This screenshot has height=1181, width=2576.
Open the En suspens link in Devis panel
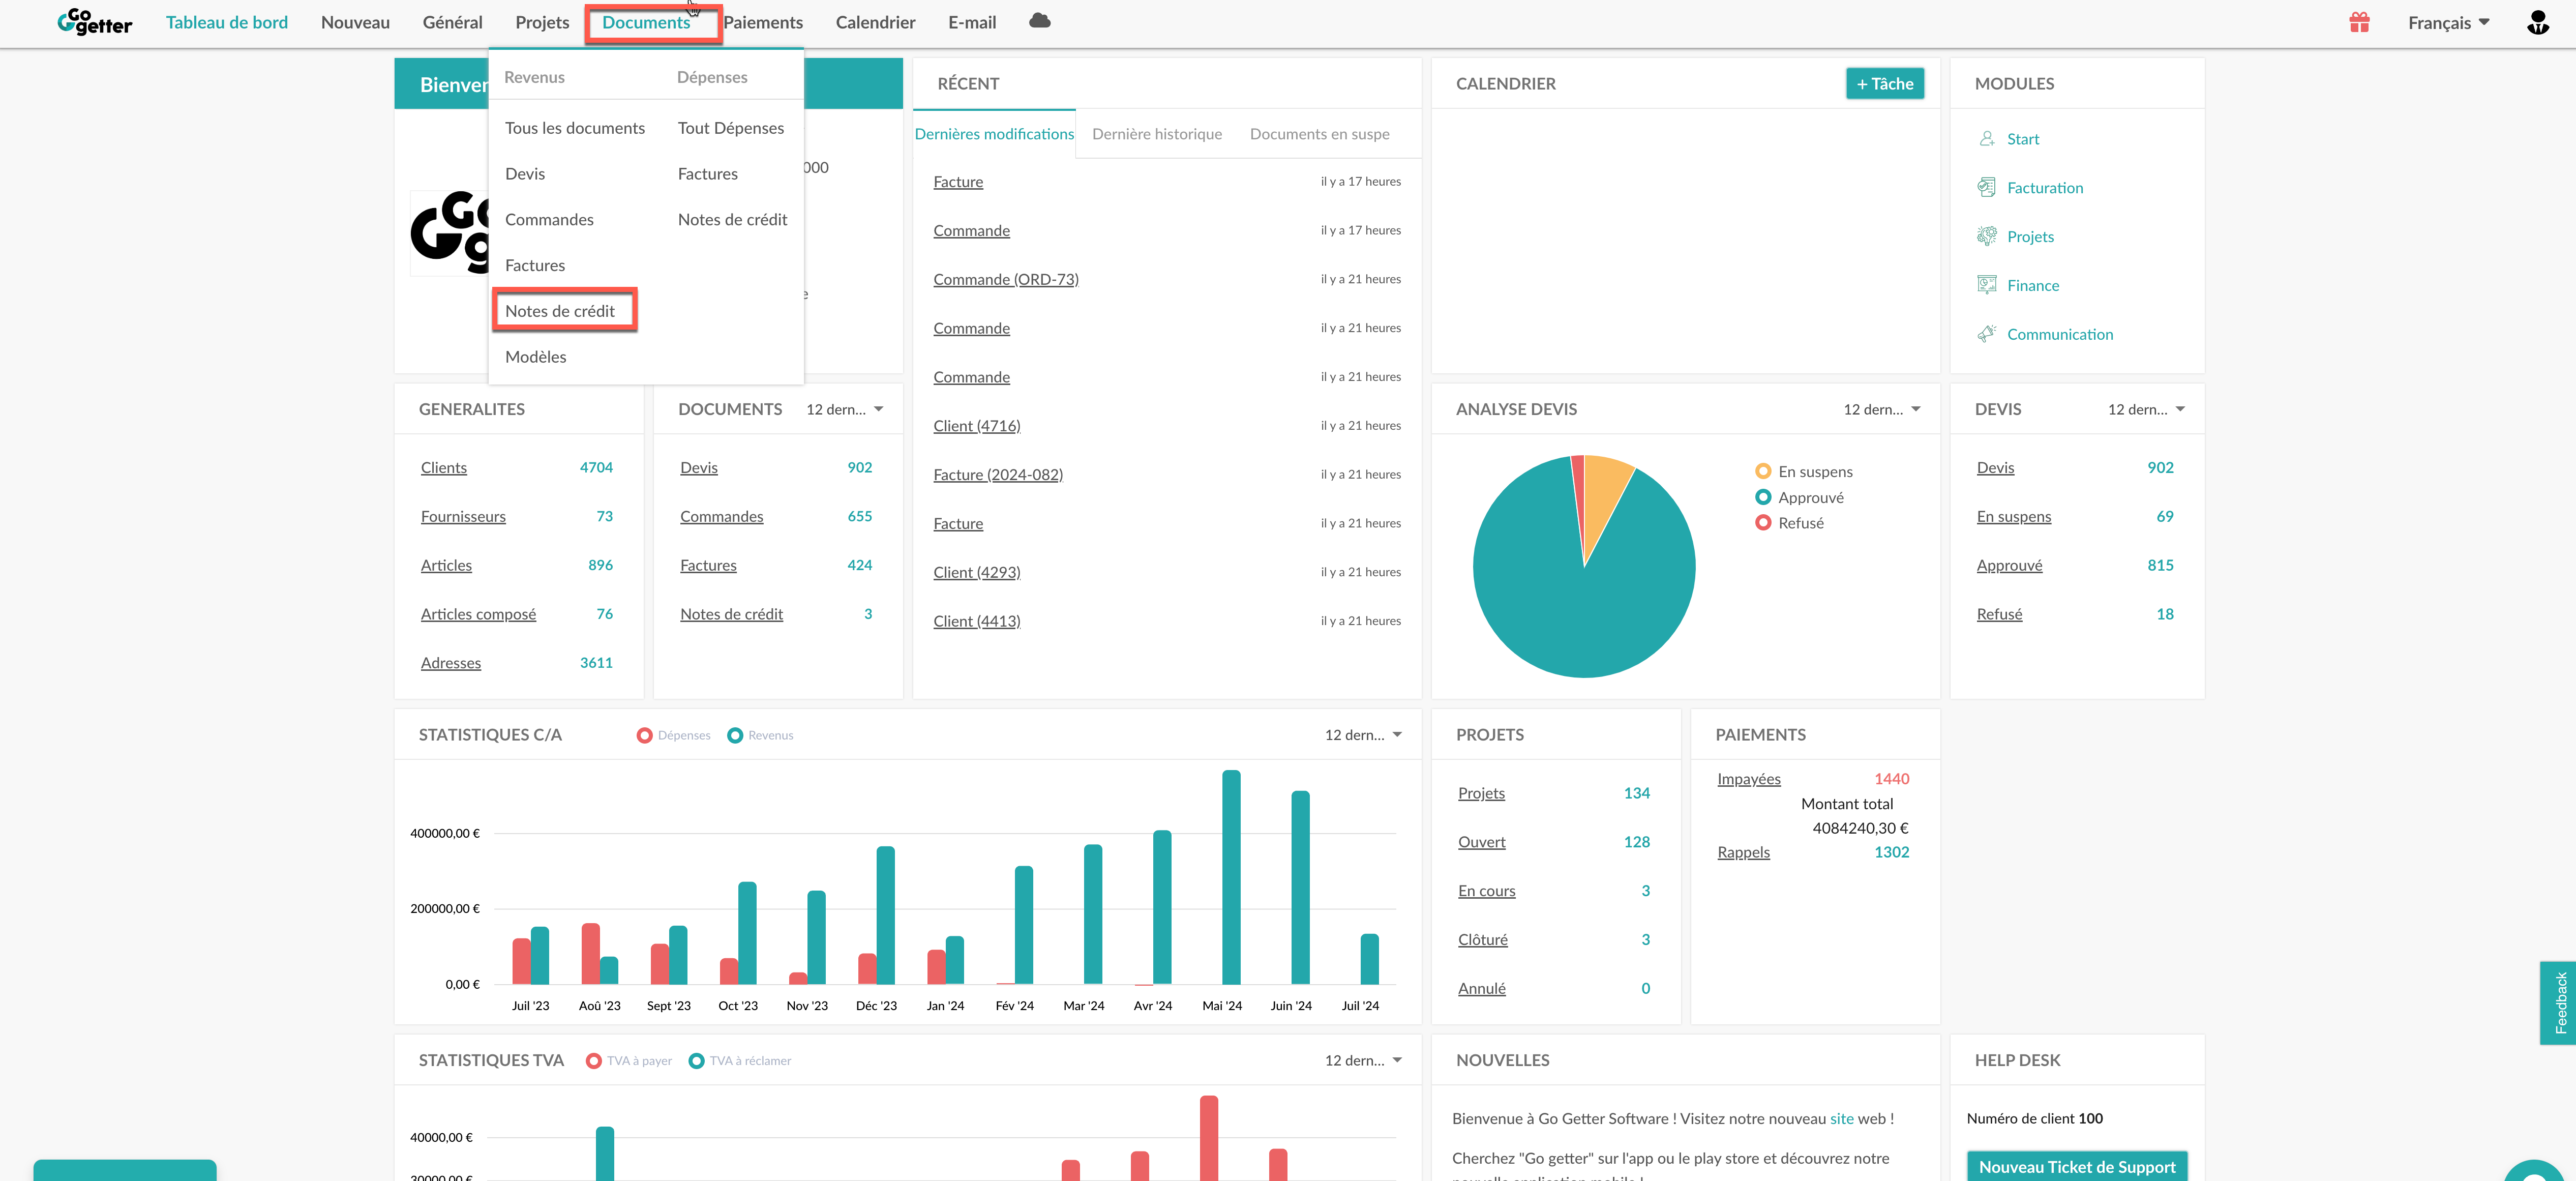point(2013,518)
